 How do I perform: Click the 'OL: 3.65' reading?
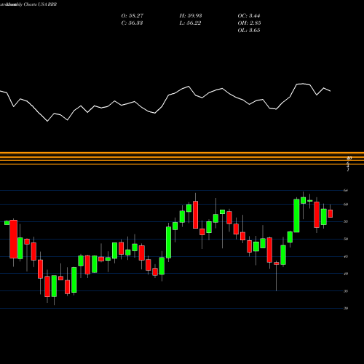249,31
